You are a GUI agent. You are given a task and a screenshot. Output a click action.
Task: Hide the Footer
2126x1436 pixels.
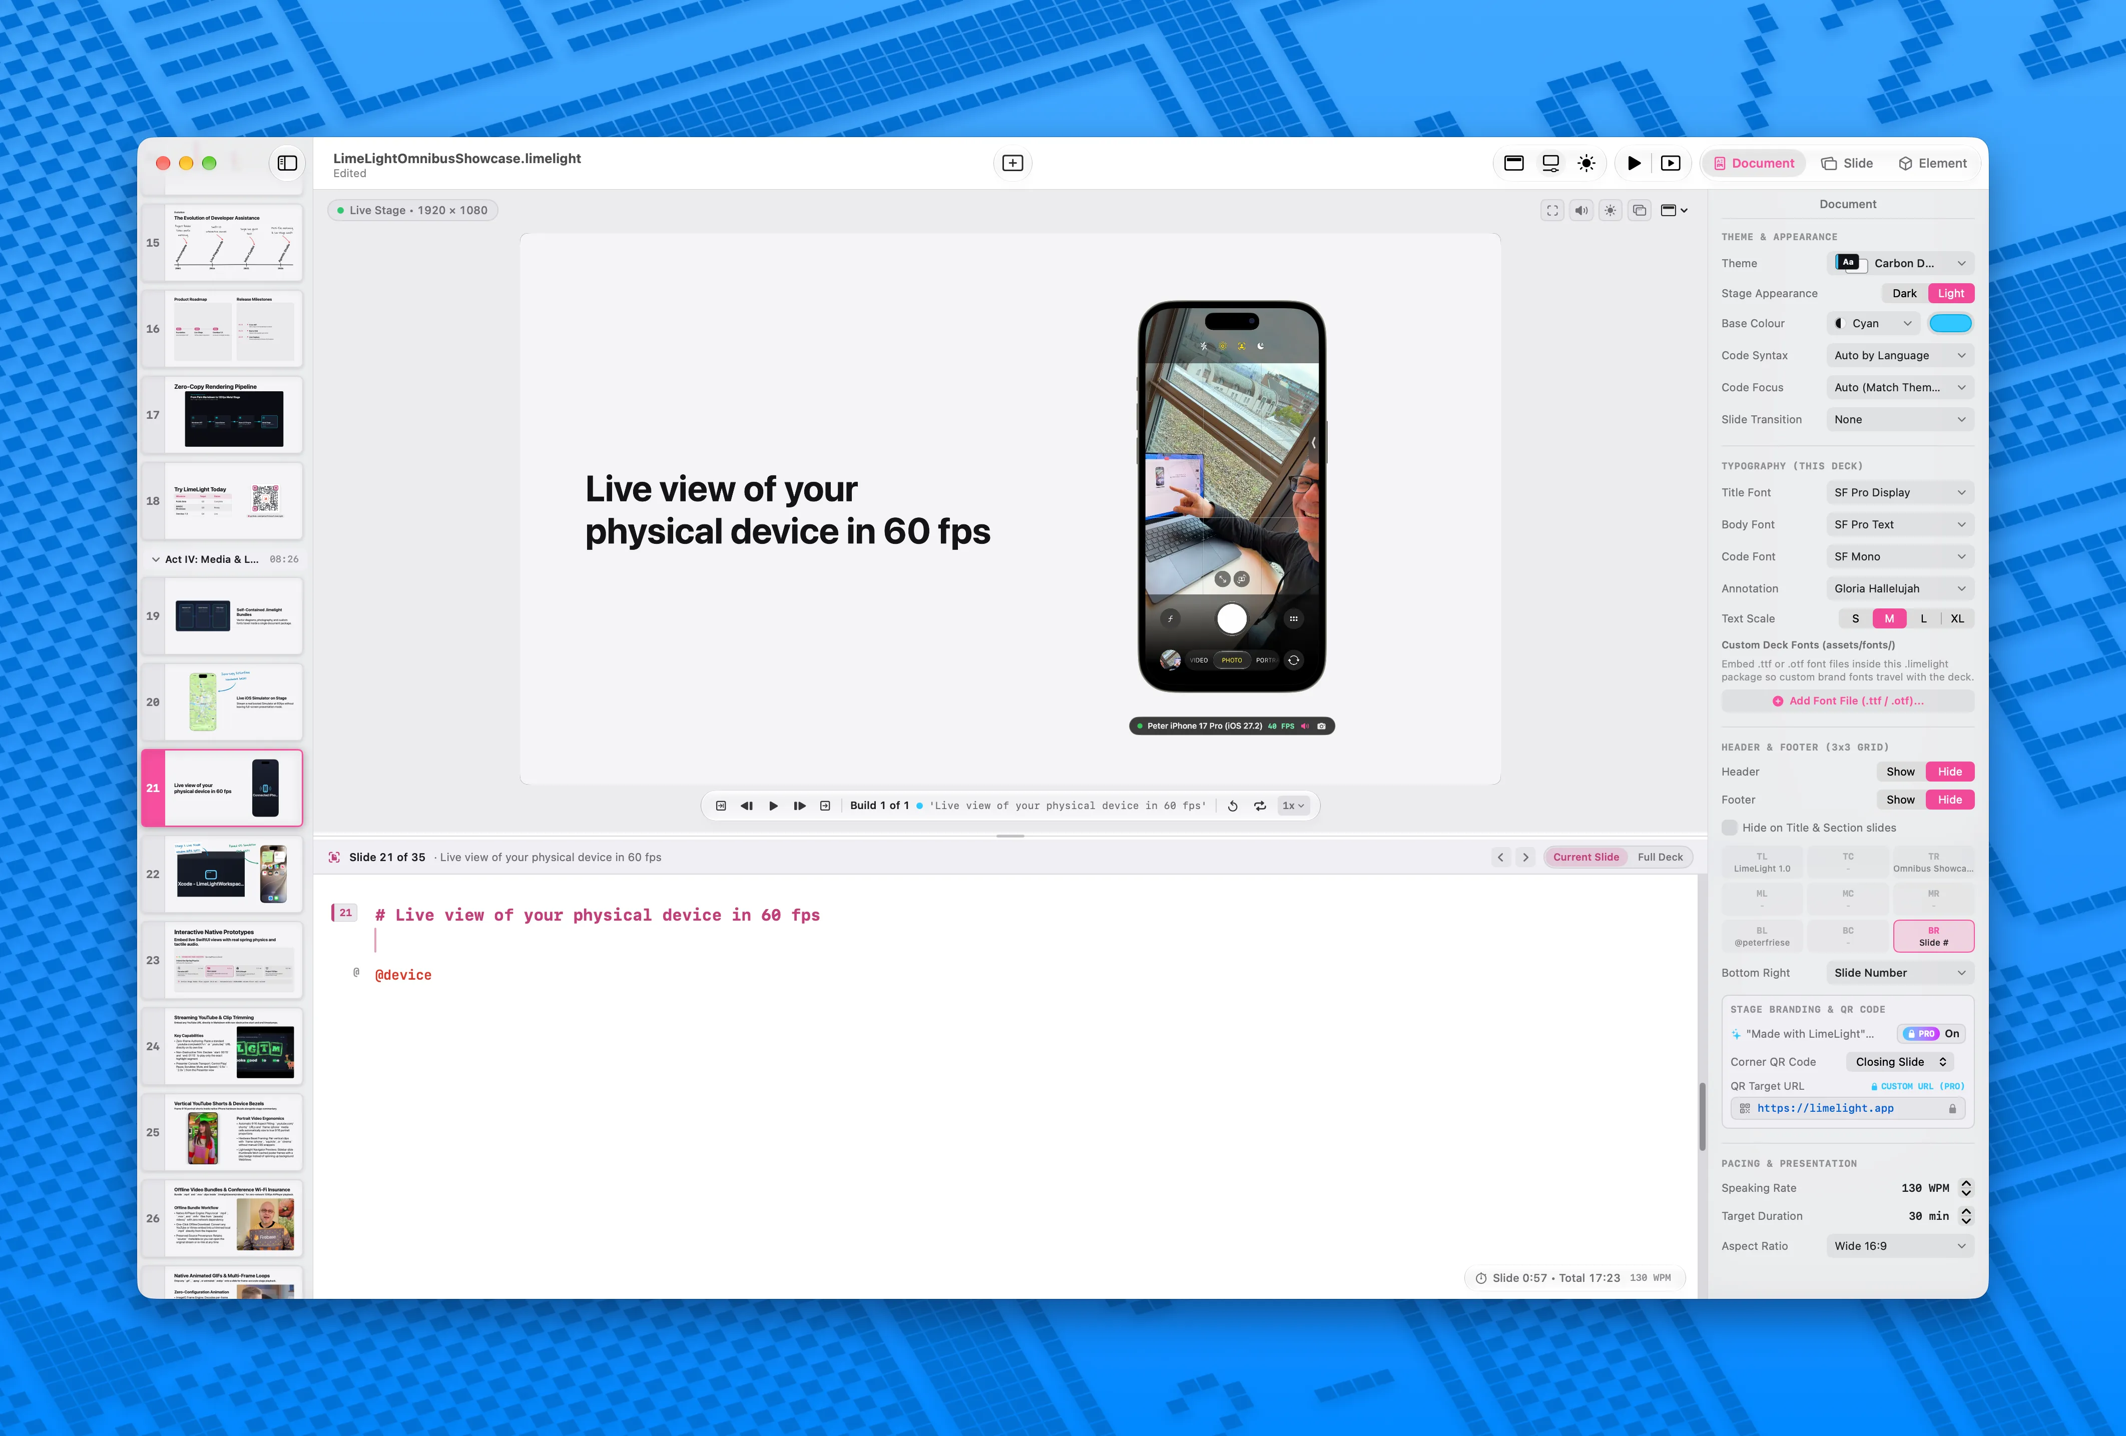1949,800
